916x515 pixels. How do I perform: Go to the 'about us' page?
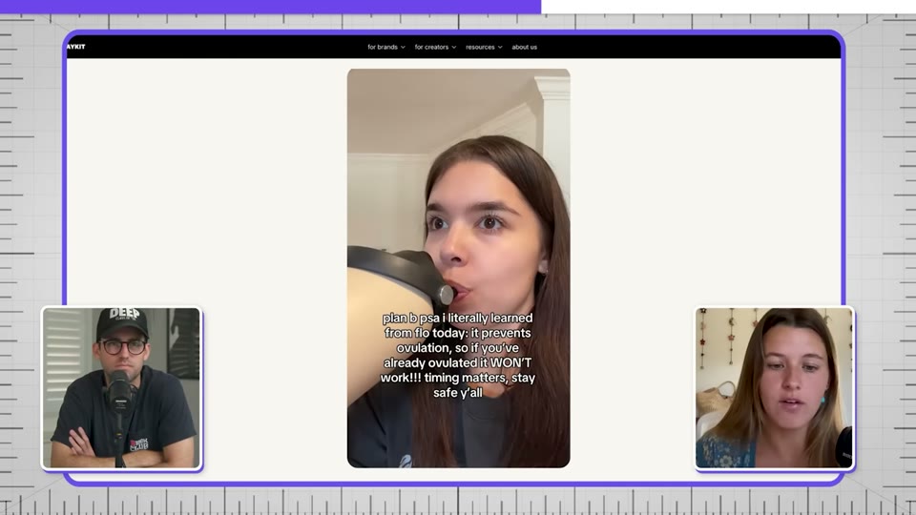[524, 47]
